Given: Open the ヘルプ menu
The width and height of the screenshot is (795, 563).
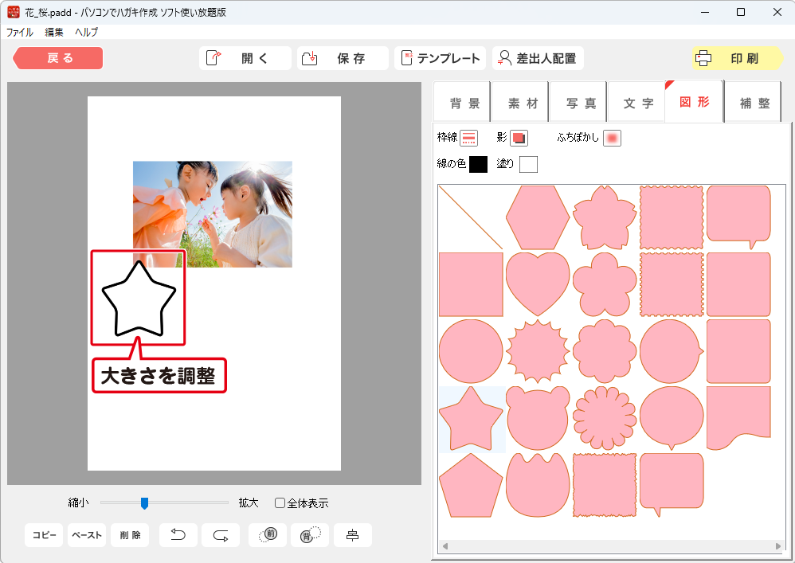Looking at the screenshot, I should pos(86,33).
